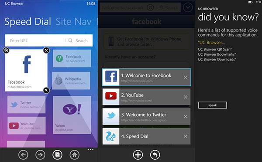This screenshot has height=162, width=262.
Task: Close the Welcome to Facebook tab
Action: (x=186, y=78)
